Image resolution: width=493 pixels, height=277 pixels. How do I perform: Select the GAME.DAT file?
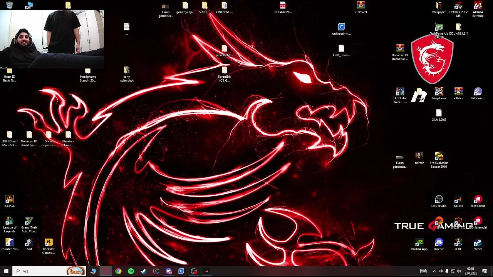(439, 115)
